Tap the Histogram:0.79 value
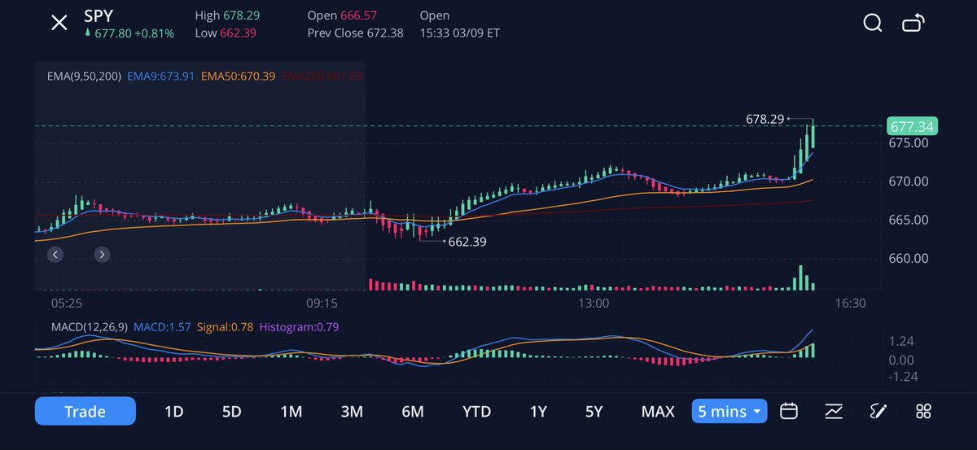The width and height of the screenshot is (977, 450). coord(299,327)
